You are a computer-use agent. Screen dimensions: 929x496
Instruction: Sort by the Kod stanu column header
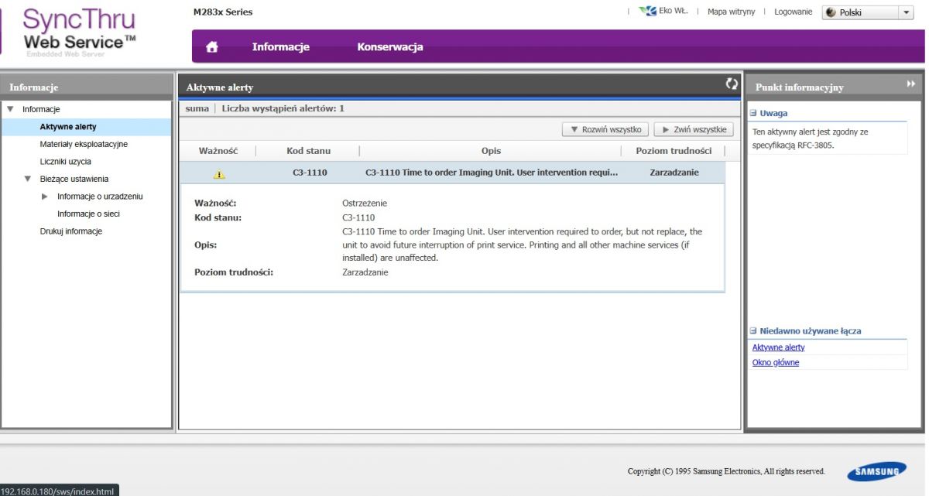309,151
